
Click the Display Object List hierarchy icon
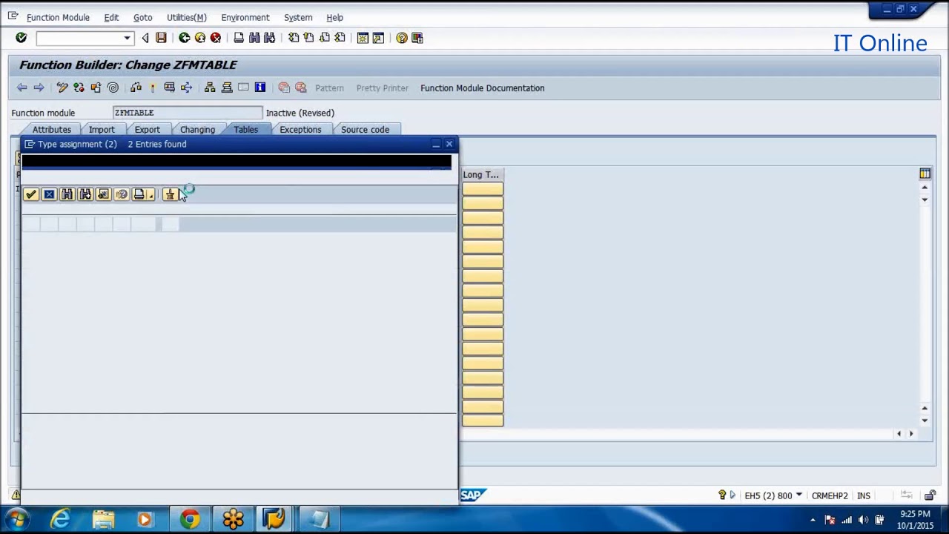(210, 88)
